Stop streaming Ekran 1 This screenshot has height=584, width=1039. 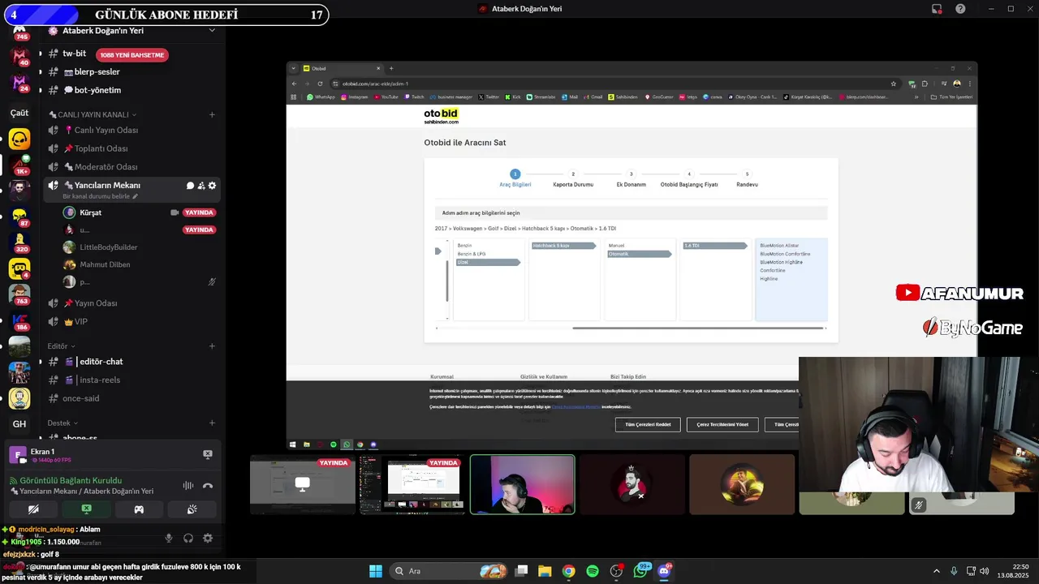point(208,454)
